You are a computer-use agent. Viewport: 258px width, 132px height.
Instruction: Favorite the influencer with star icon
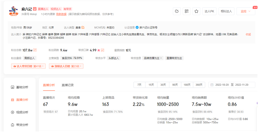click(196, 11)
